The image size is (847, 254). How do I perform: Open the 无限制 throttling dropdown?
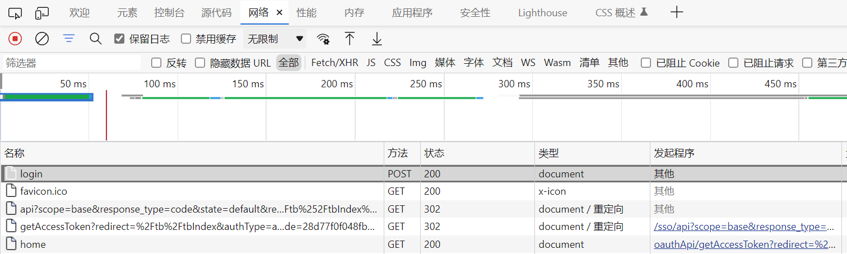coord(276,39)
